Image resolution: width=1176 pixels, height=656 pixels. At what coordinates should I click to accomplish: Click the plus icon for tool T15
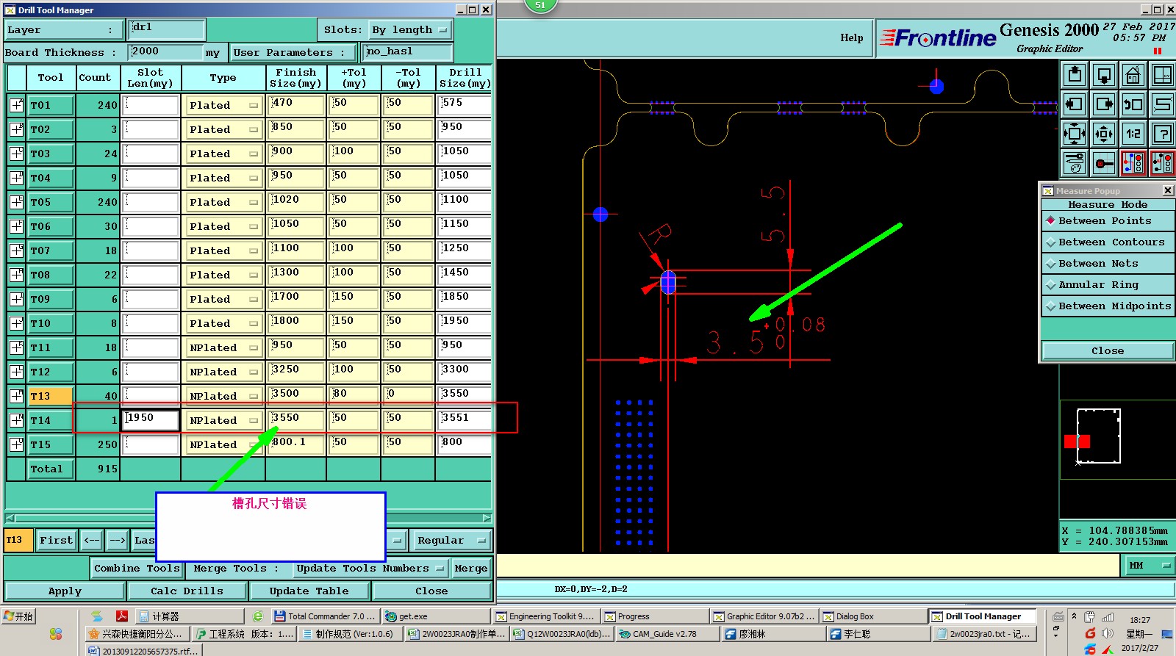16,444
